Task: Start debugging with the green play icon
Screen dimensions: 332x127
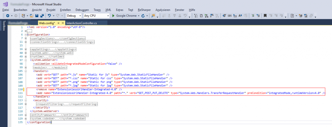Action: click(113, 16)
